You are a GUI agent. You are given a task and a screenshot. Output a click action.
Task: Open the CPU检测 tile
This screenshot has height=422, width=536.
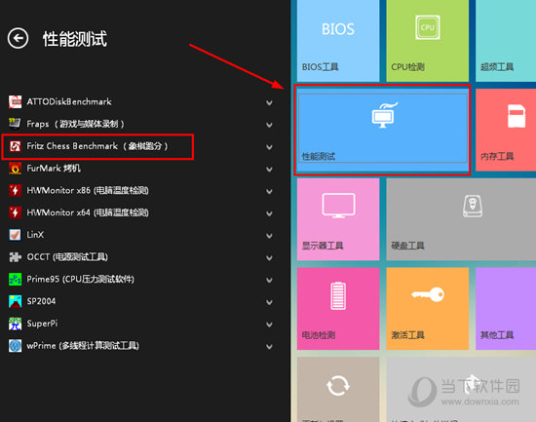click(x=427, y=40)
